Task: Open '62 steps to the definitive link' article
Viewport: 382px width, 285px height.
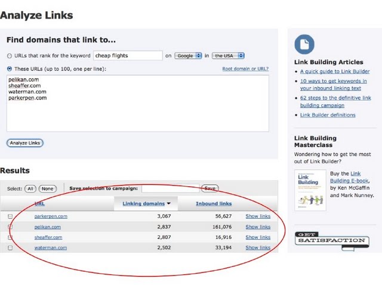Action: click(x=335, y=101)
